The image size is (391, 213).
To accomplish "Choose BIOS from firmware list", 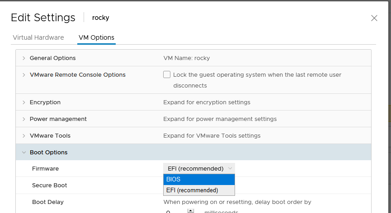I will pos(199,180).
